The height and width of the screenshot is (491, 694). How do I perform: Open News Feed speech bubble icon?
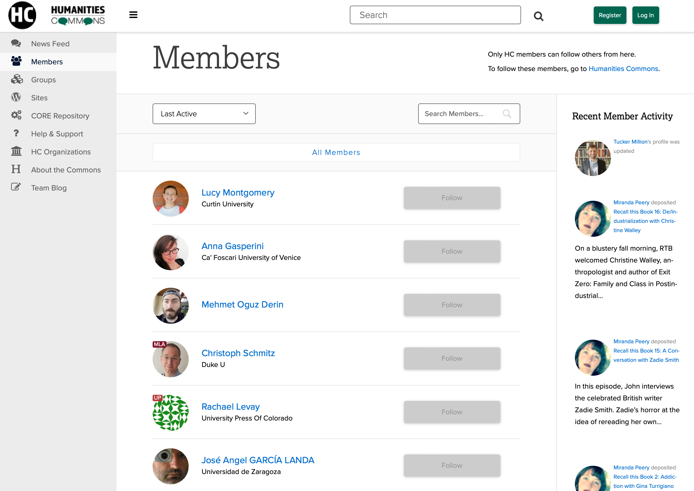(16, 43)
